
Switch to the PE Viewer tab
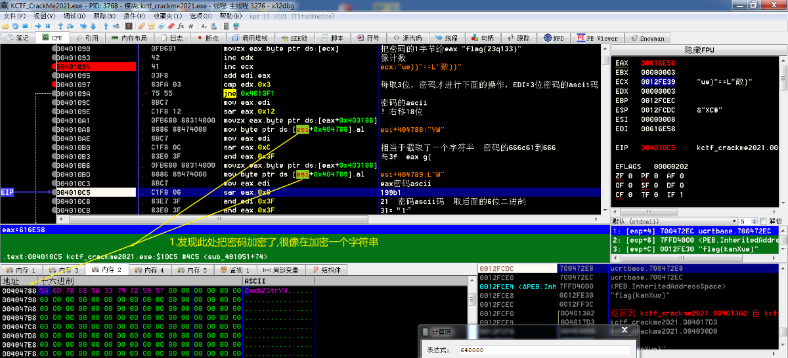click(x=598, y=38)
